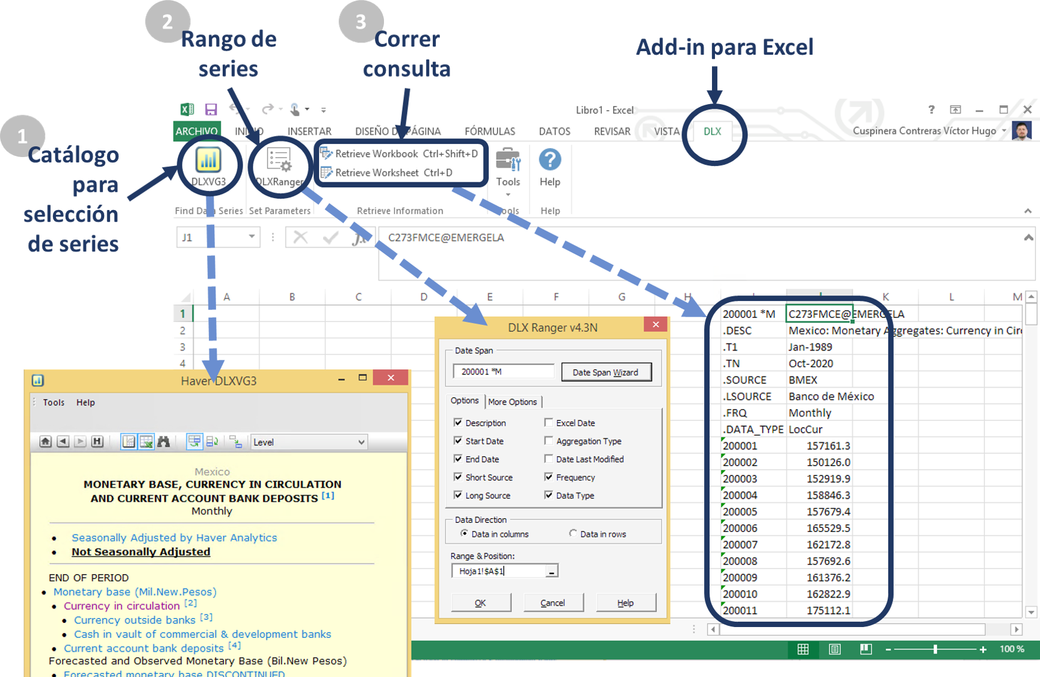Switch to page layout view in status bar
The height and width of the screenshot is (677, 1040).
coord(835,649)
